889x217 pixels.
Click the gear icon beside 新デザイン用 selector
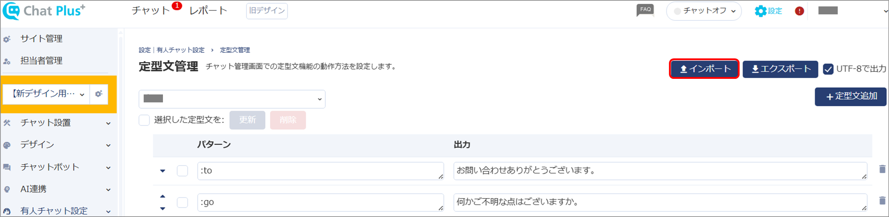point(99,94)
